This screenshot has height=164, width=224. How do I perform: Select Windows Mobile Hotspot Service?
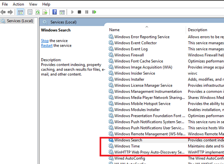click(x=142, y=104)
